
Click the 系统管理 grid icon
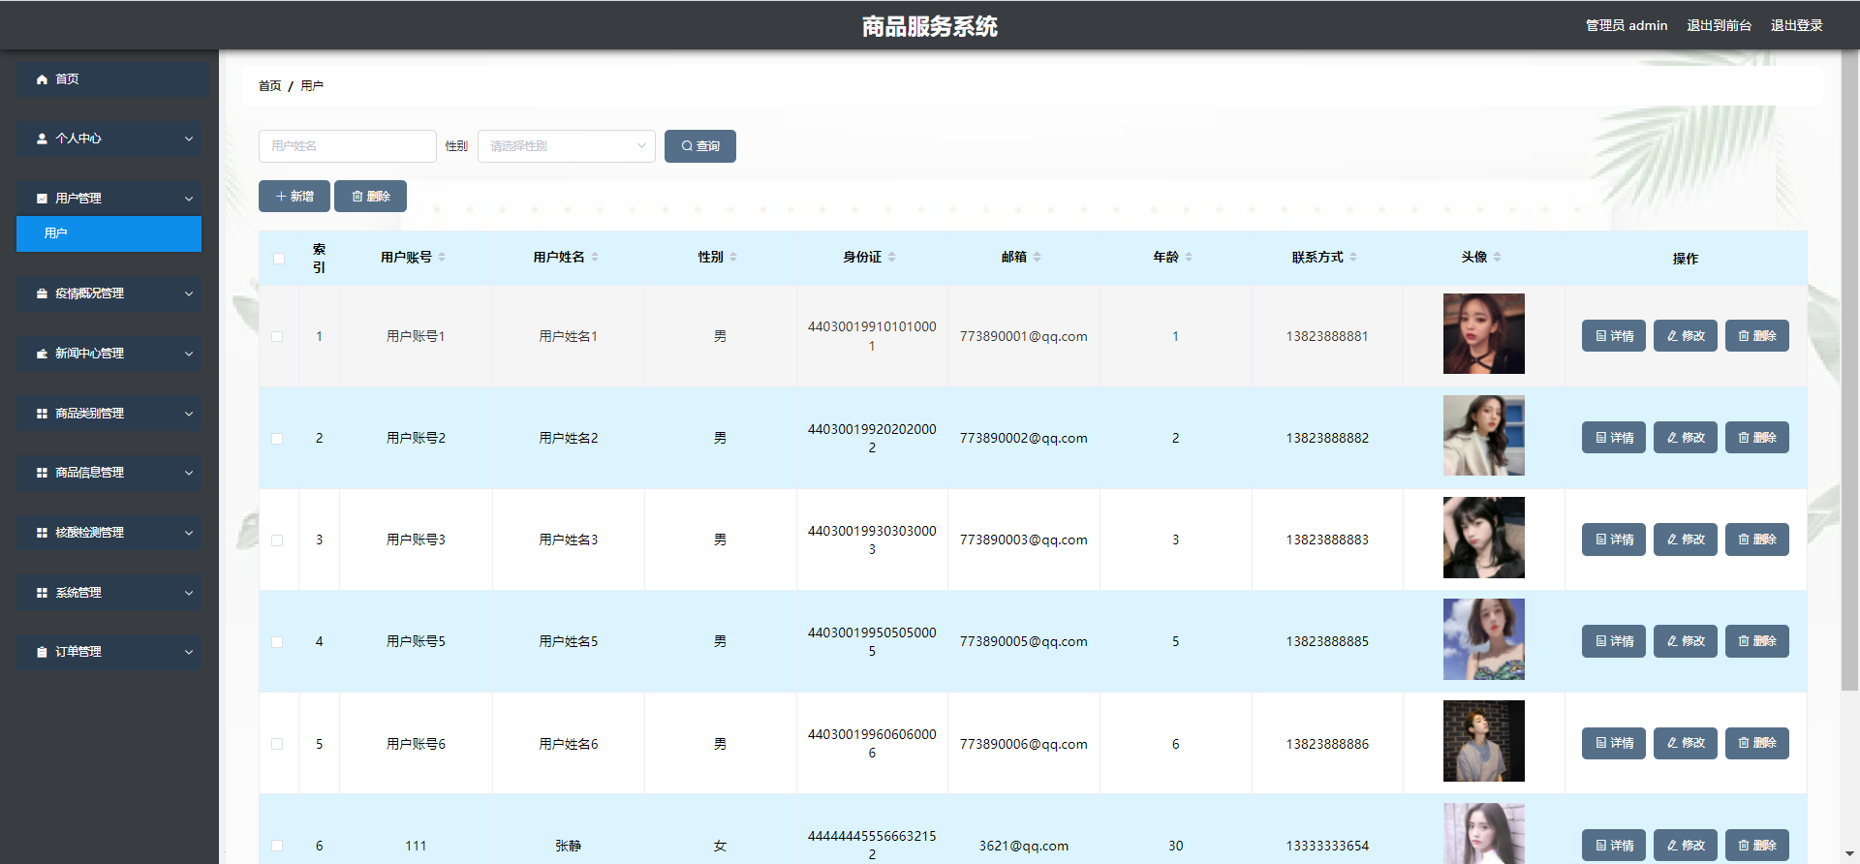point(42,593)
